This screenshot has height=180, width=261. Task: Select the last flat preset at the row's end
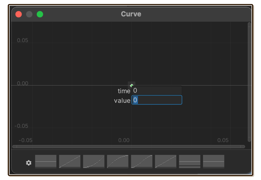pyautogui.click(x=214, y=161)
